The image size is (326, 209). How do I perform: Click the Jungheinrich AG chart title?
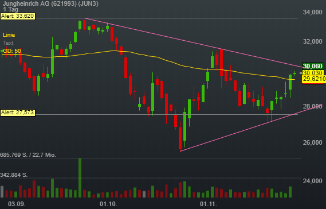(x=50, y=3)
